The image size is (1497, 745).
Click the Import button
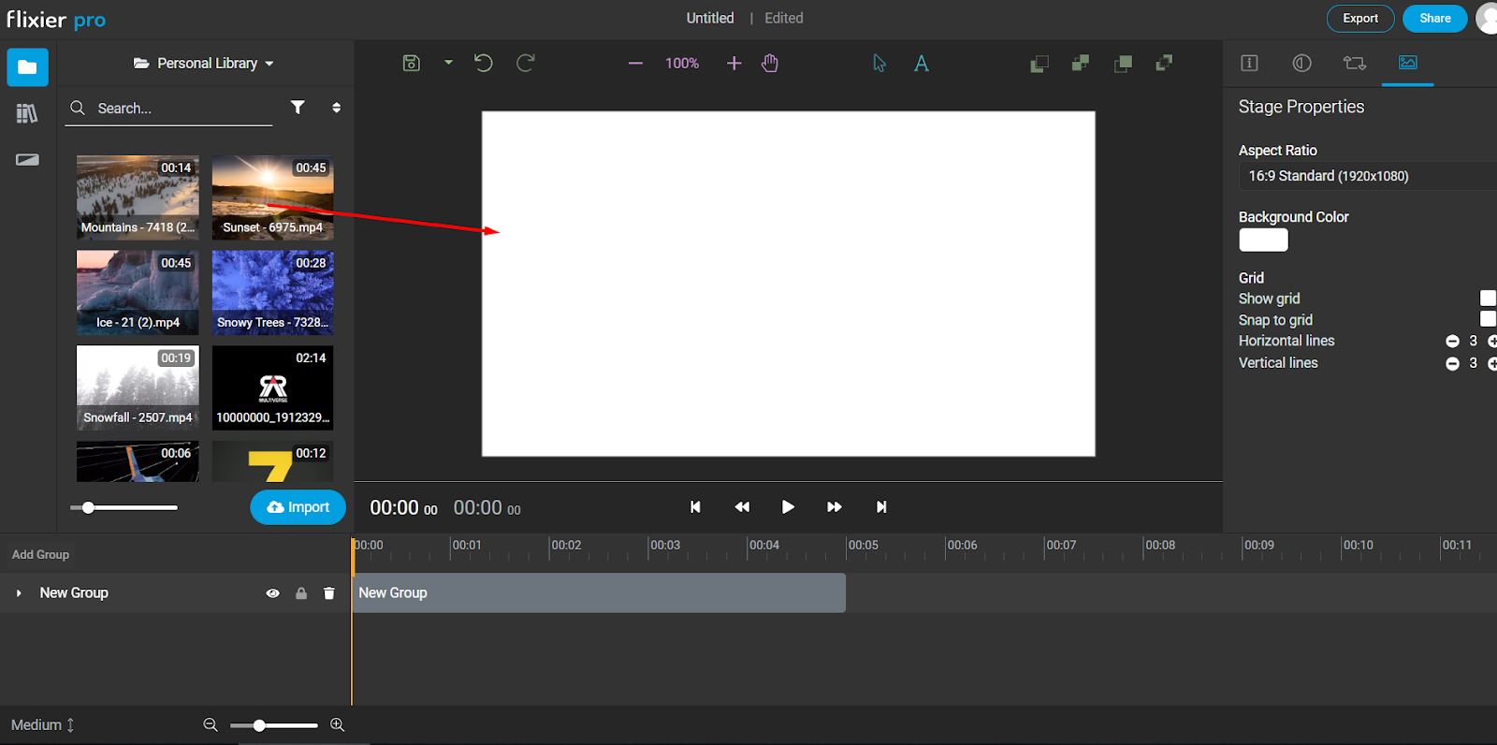click(298, 507)
